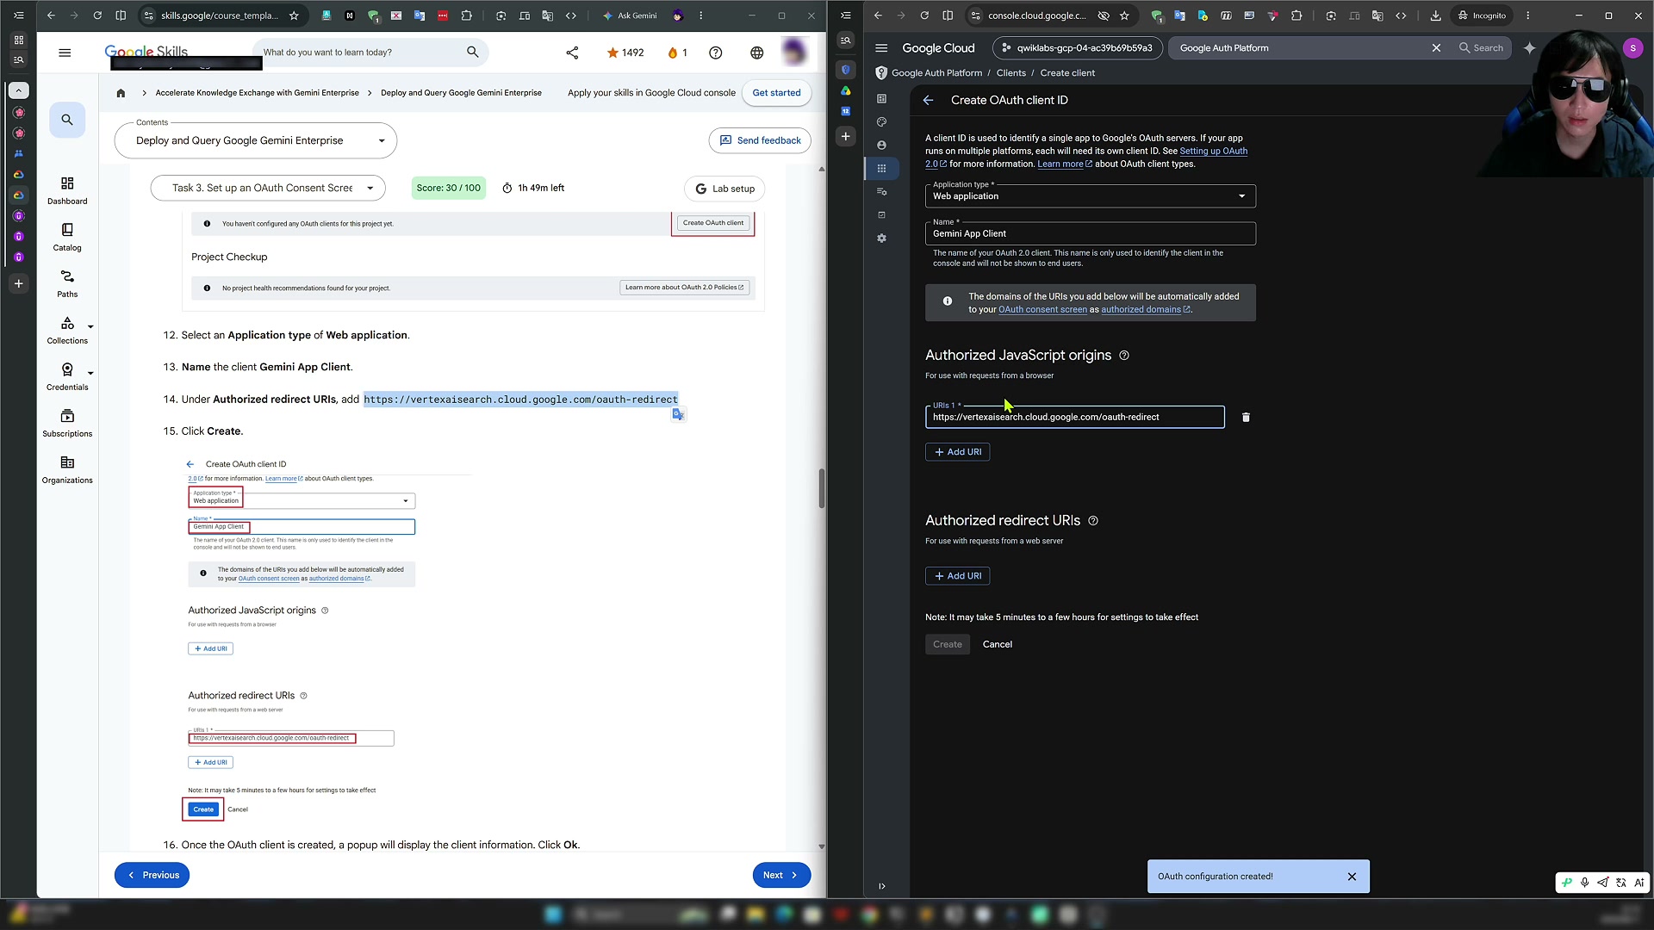Click the Name field with Gemini App Client
1654x930 pixels.
click(x=1090, y=233)
